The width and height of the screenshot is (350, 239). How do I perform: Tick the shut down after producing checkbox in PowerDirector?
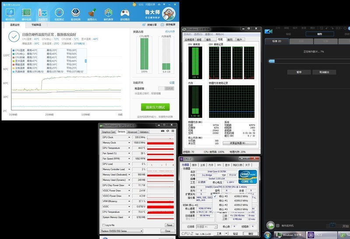[x=278, y=225]
